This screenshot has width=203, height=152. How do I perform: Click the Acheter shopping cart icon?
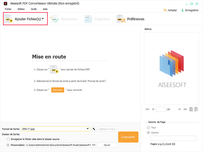(x=165, y=10)
